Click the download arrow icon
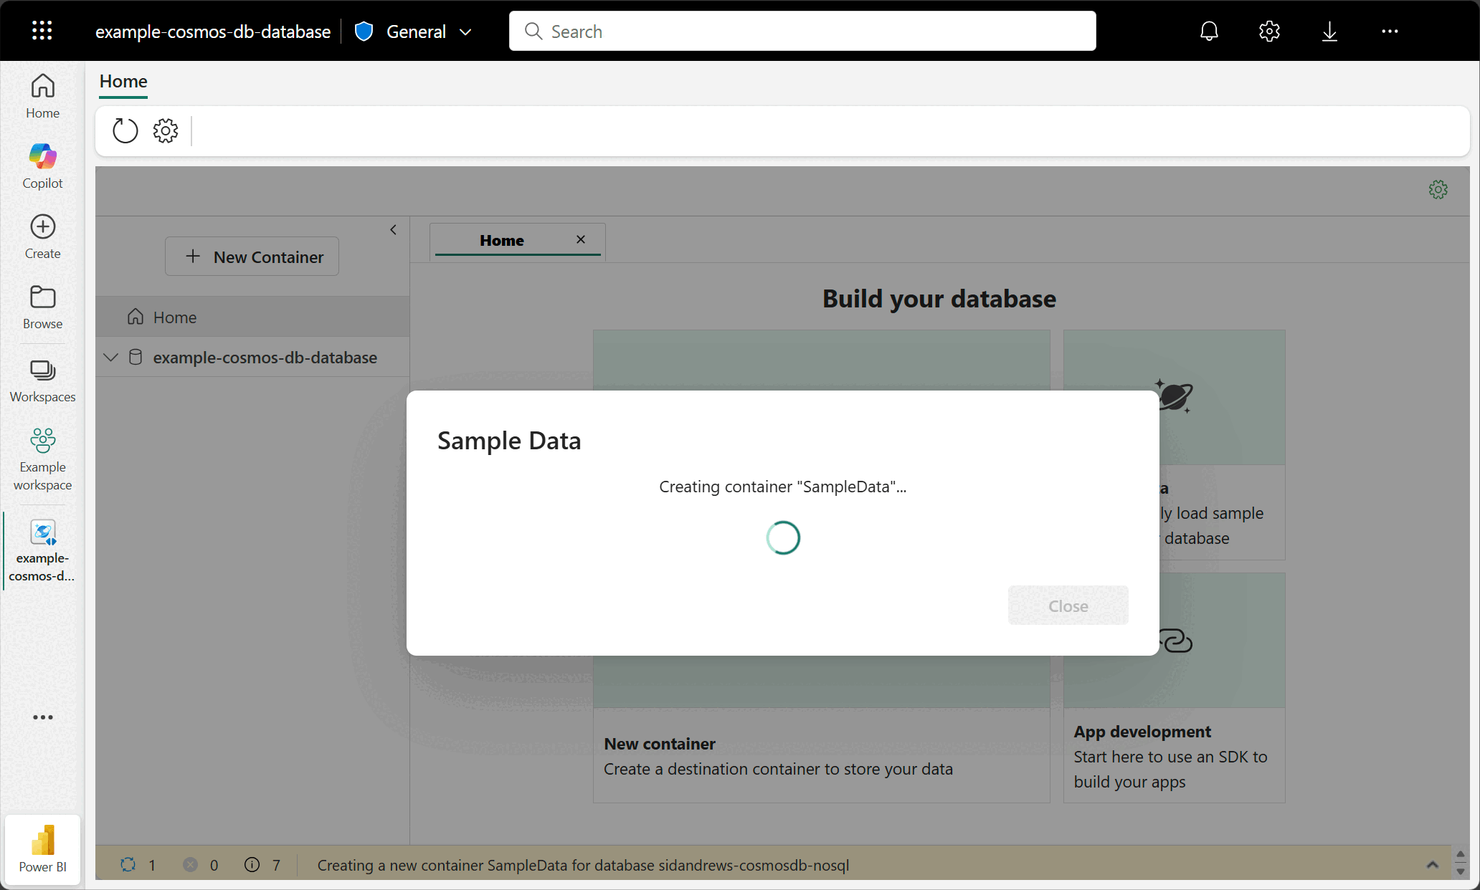This screenshot has height=890, width=1480. (1329, 31)
